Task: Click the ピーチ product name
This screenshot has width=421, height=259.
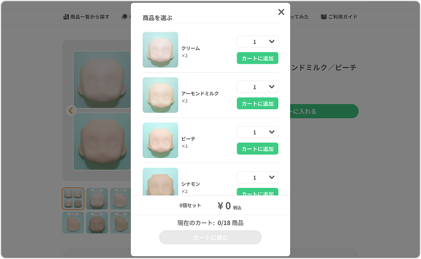Action: coord(188,139)
